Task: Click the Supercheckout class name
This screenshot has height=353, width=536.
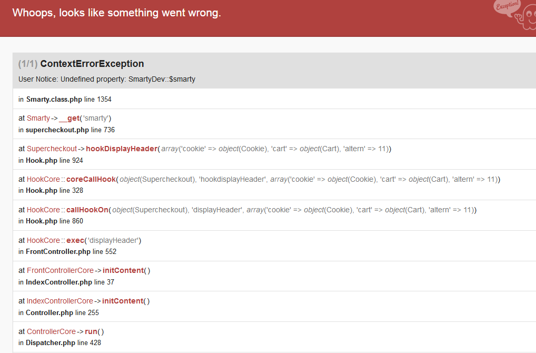Action: [x=52, y=149]
